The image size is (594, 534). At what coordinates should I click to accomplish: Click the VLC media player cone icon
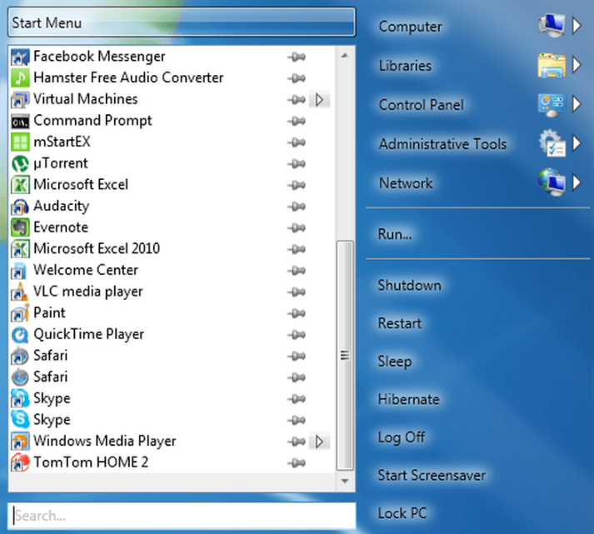pyautogui.click(x=20, y=292)
